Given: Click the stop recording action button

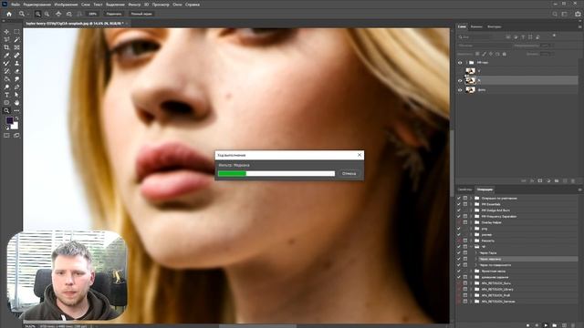Looking at the screenshot, I should click(x=527, y=325).
